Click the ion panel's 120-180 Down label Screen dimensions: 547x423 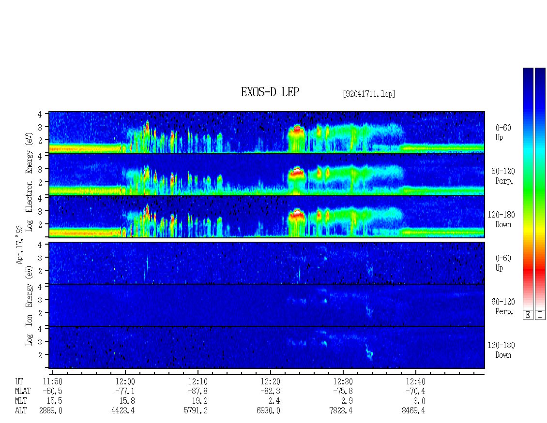pyautogui.click(x=501, y=350)
